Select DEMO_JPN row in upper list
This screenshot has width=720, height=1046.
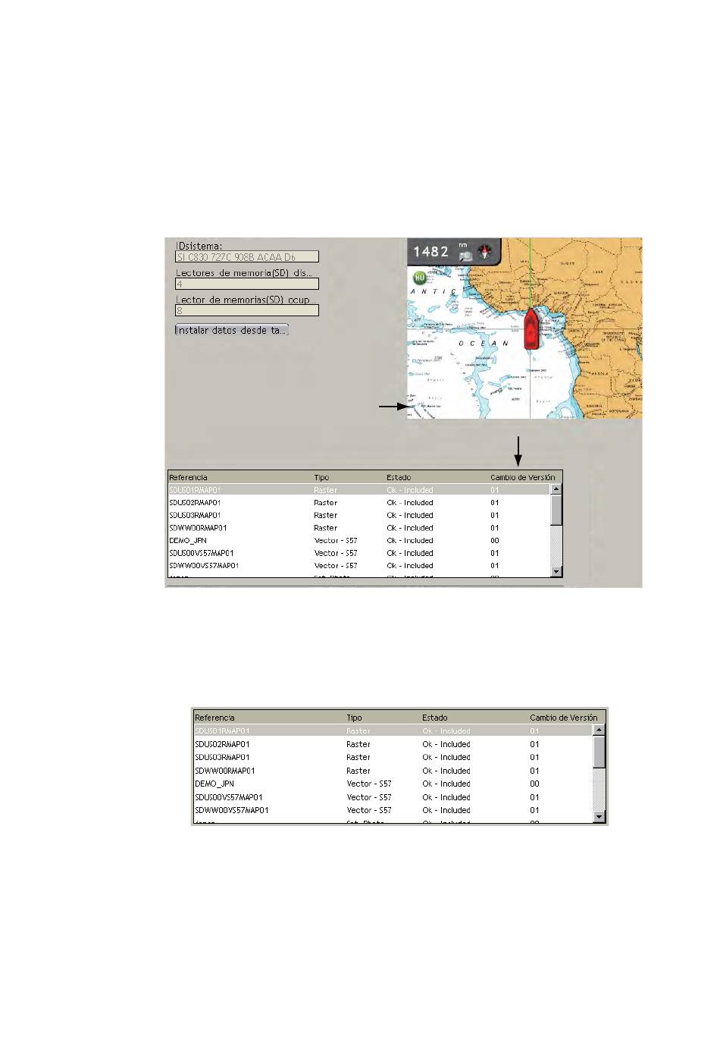[359, 541]
